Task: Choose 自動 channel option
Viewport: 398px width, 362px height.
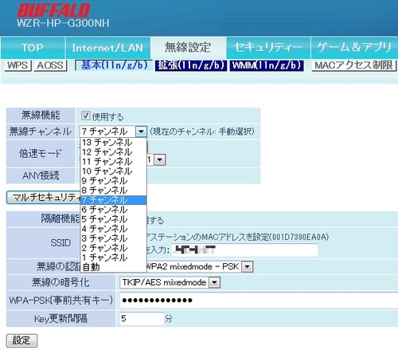Action: (x=113, y=267)
